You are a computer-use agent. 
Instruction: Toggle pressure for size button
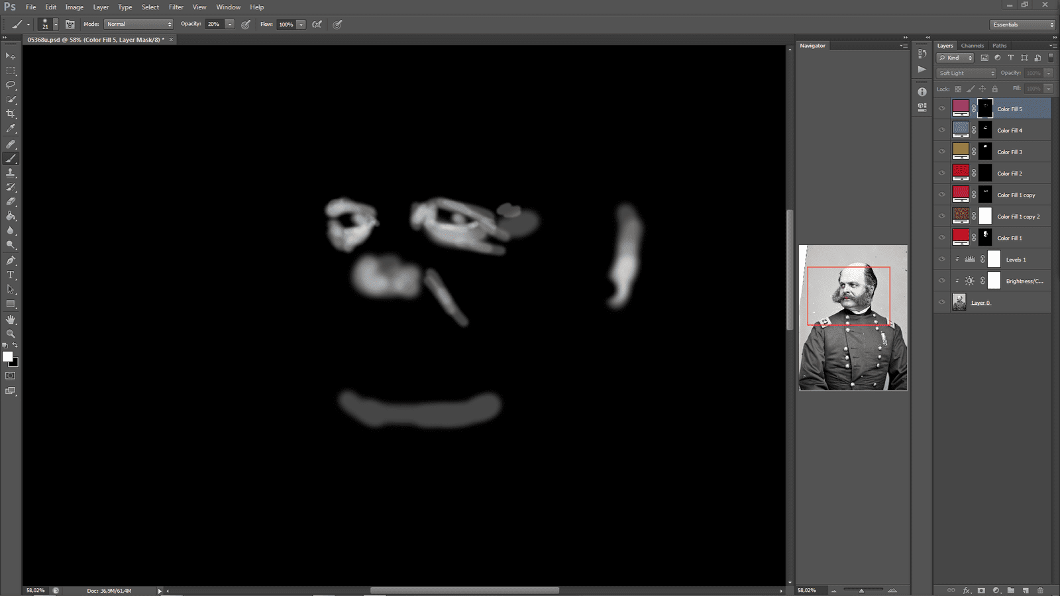point(337,25)
